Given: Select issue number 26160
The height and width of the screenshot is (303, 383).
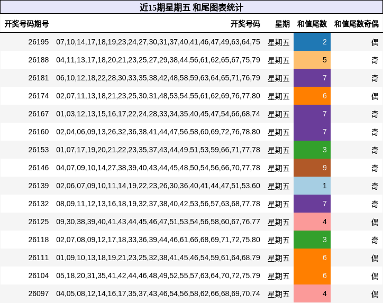Looking at the screenshot, I should 39,132.
